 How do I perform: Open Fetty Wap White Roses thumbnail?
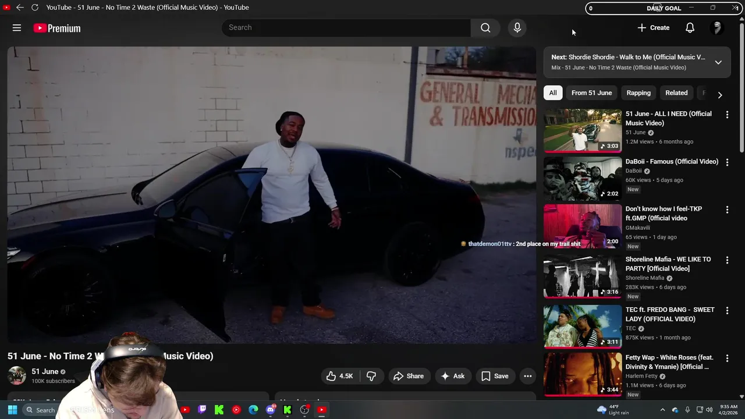583,374
